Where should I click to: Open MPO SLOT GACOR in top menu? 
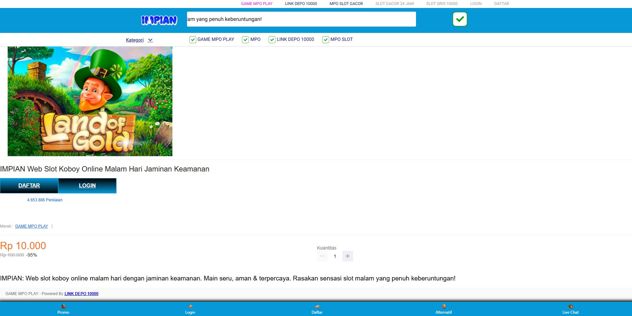tap(346, 4)
